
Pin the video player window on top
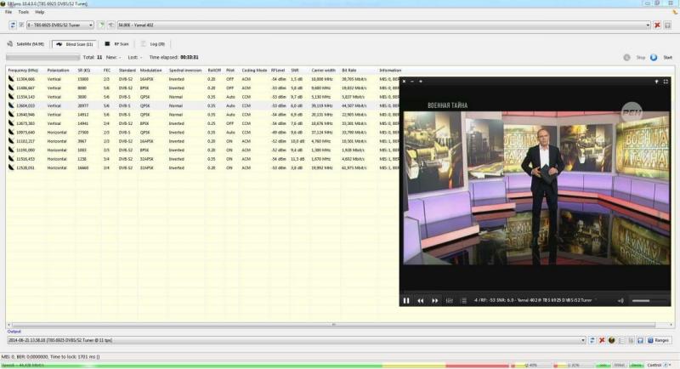coord(656,81)
